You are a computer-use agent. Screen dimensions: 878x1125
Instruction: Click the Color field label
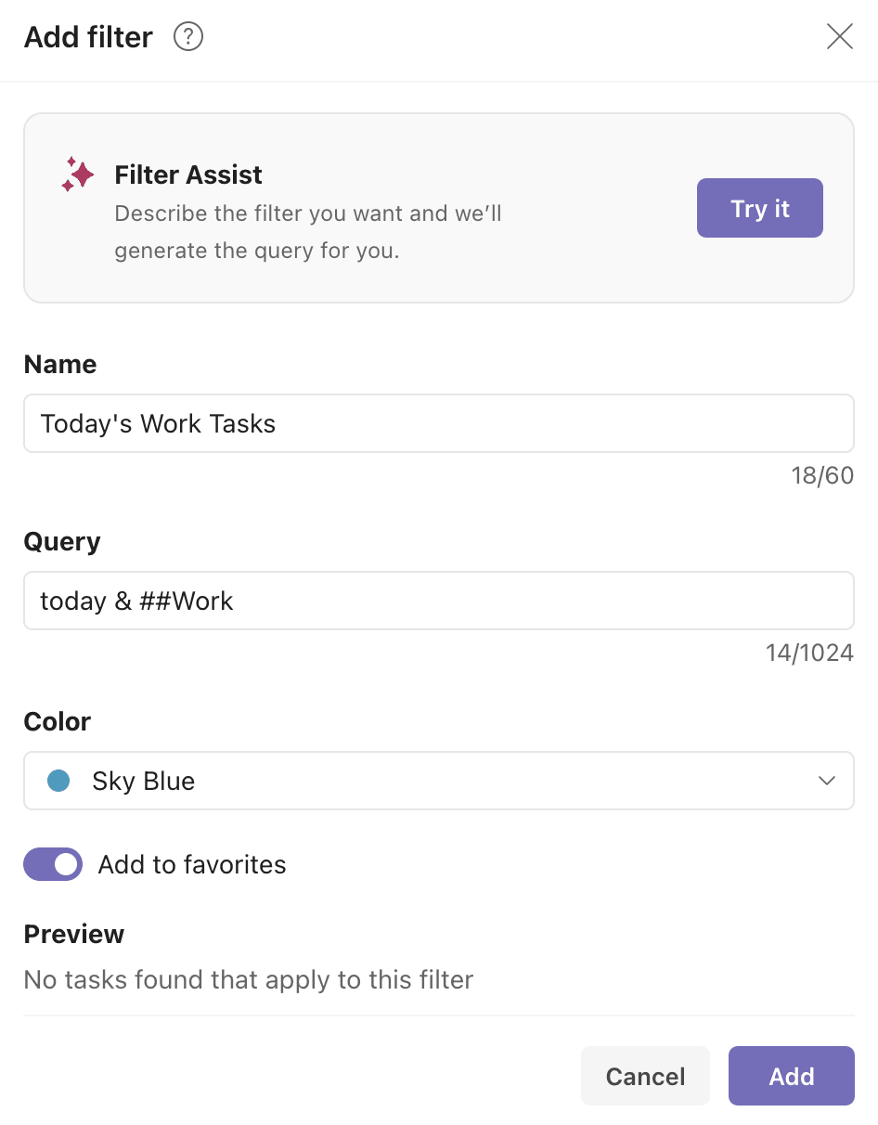[x=58, y=722]
